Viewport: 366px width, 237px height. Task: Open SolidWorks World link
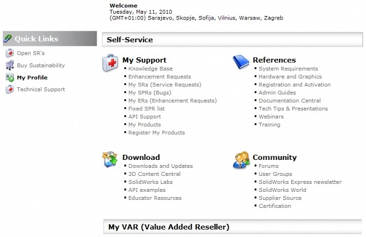click(x=282, y=190)
